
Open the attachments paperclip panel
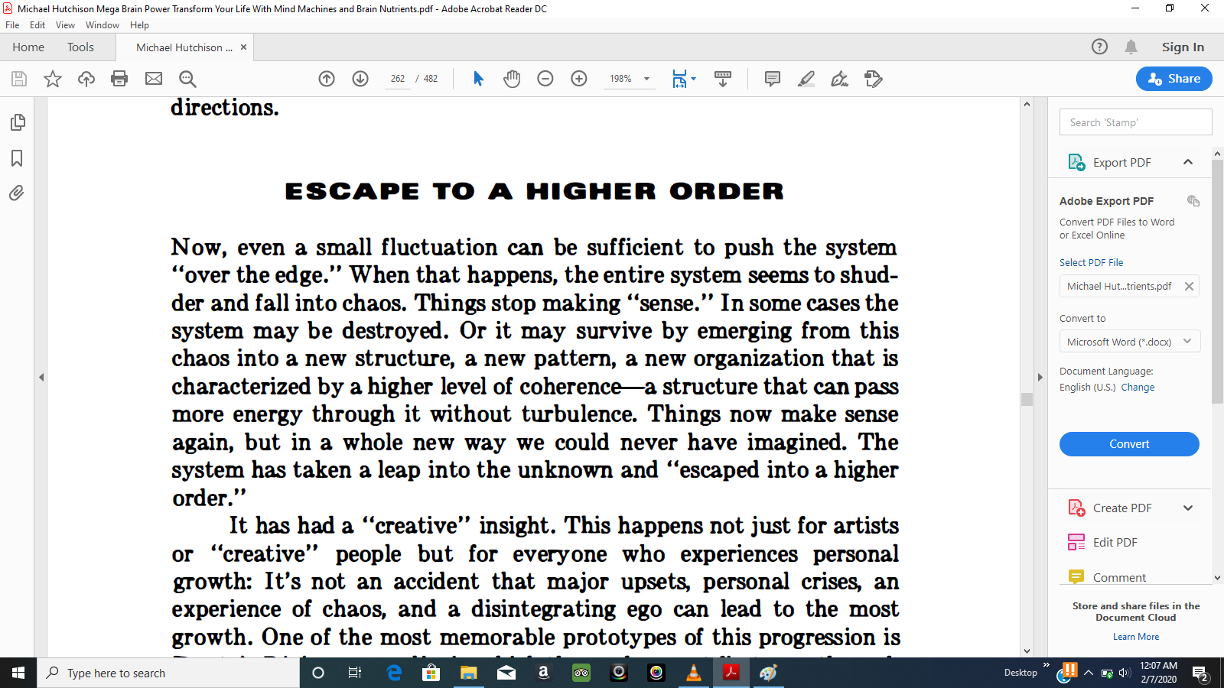[17, 193]
